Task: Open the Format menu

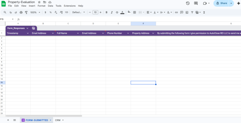Action: (x=42, y=6)
